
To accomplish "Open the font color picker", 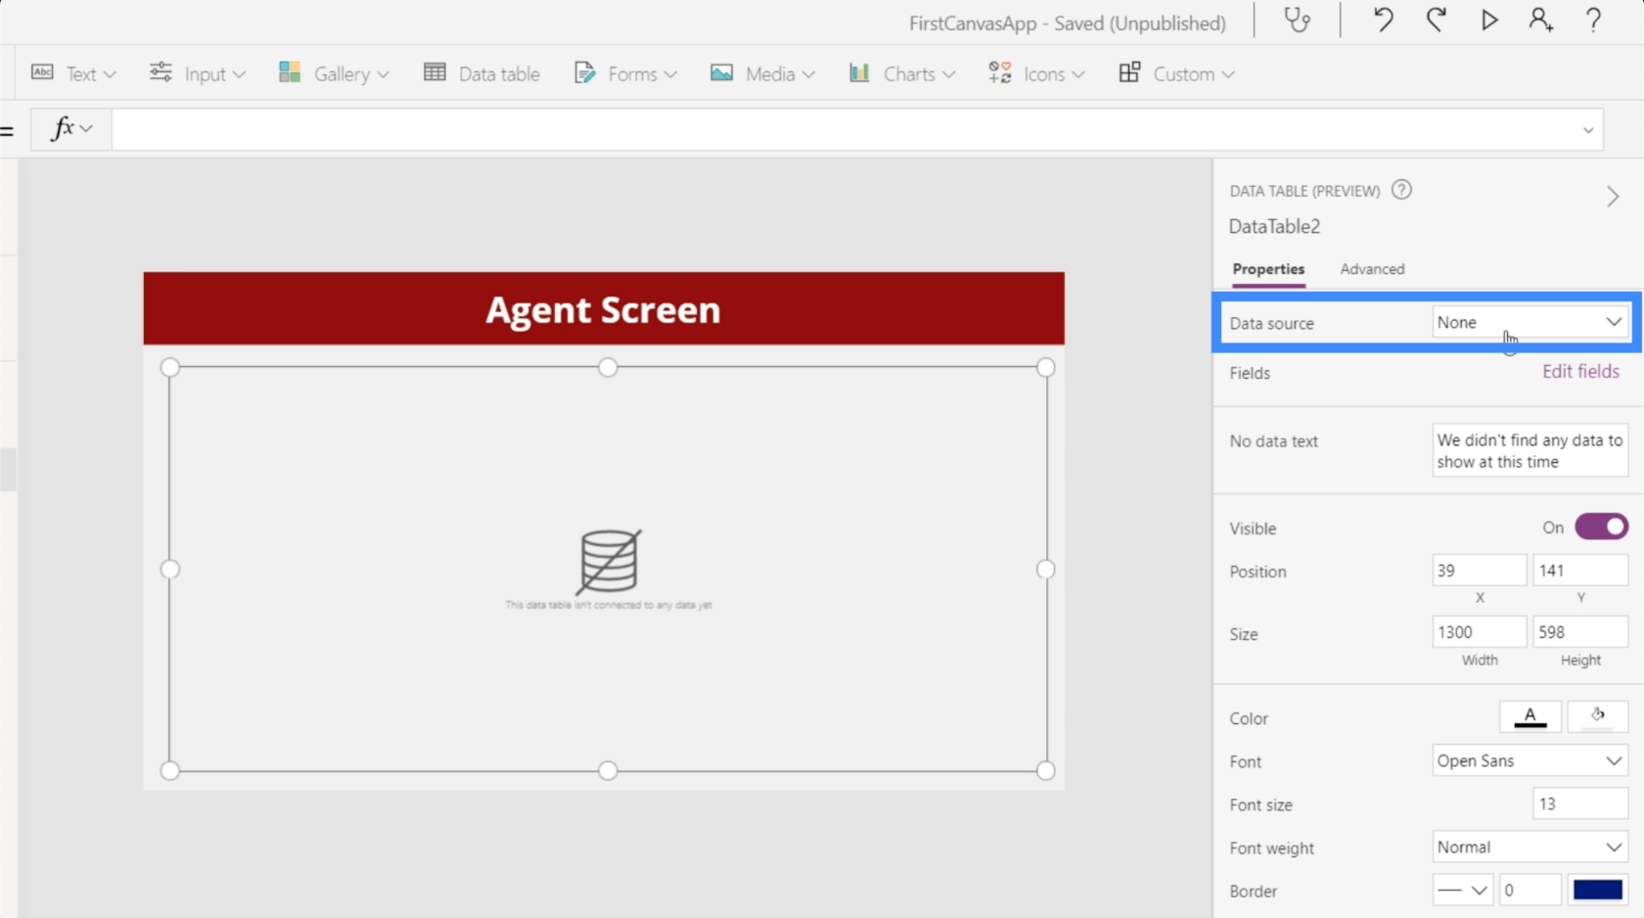I will pyautogui.click(x=1530, y=716).
